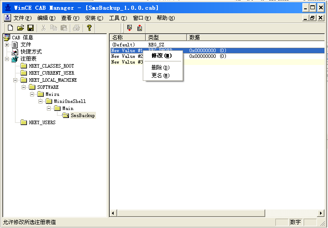Viewport: 328px width, 228px height.
Task: Click the toolbar icon with red up arrow
Action: (x=140, y=28)
